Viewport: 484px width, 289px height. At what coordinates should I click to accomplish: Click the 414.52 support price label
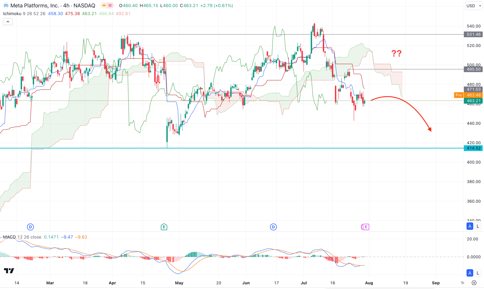pyautogui.click(x=473, y=148)
